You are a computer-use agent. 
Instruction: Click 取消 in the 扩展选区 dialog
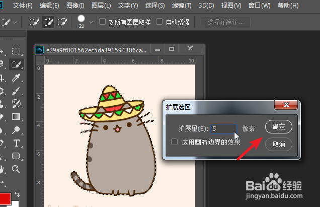(x=279, y=144)
